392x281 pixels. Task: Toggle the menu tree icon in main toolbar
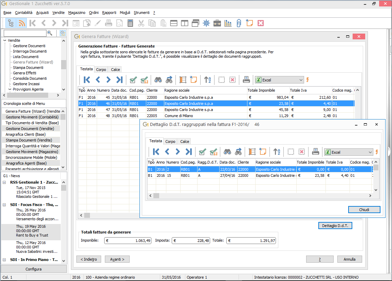[x=11, y=23]
